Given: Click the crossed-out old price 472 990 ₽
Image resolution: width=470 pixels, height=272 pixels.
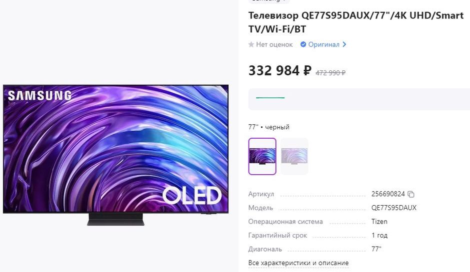Looking at the screenshot, I should pos(330,73).
